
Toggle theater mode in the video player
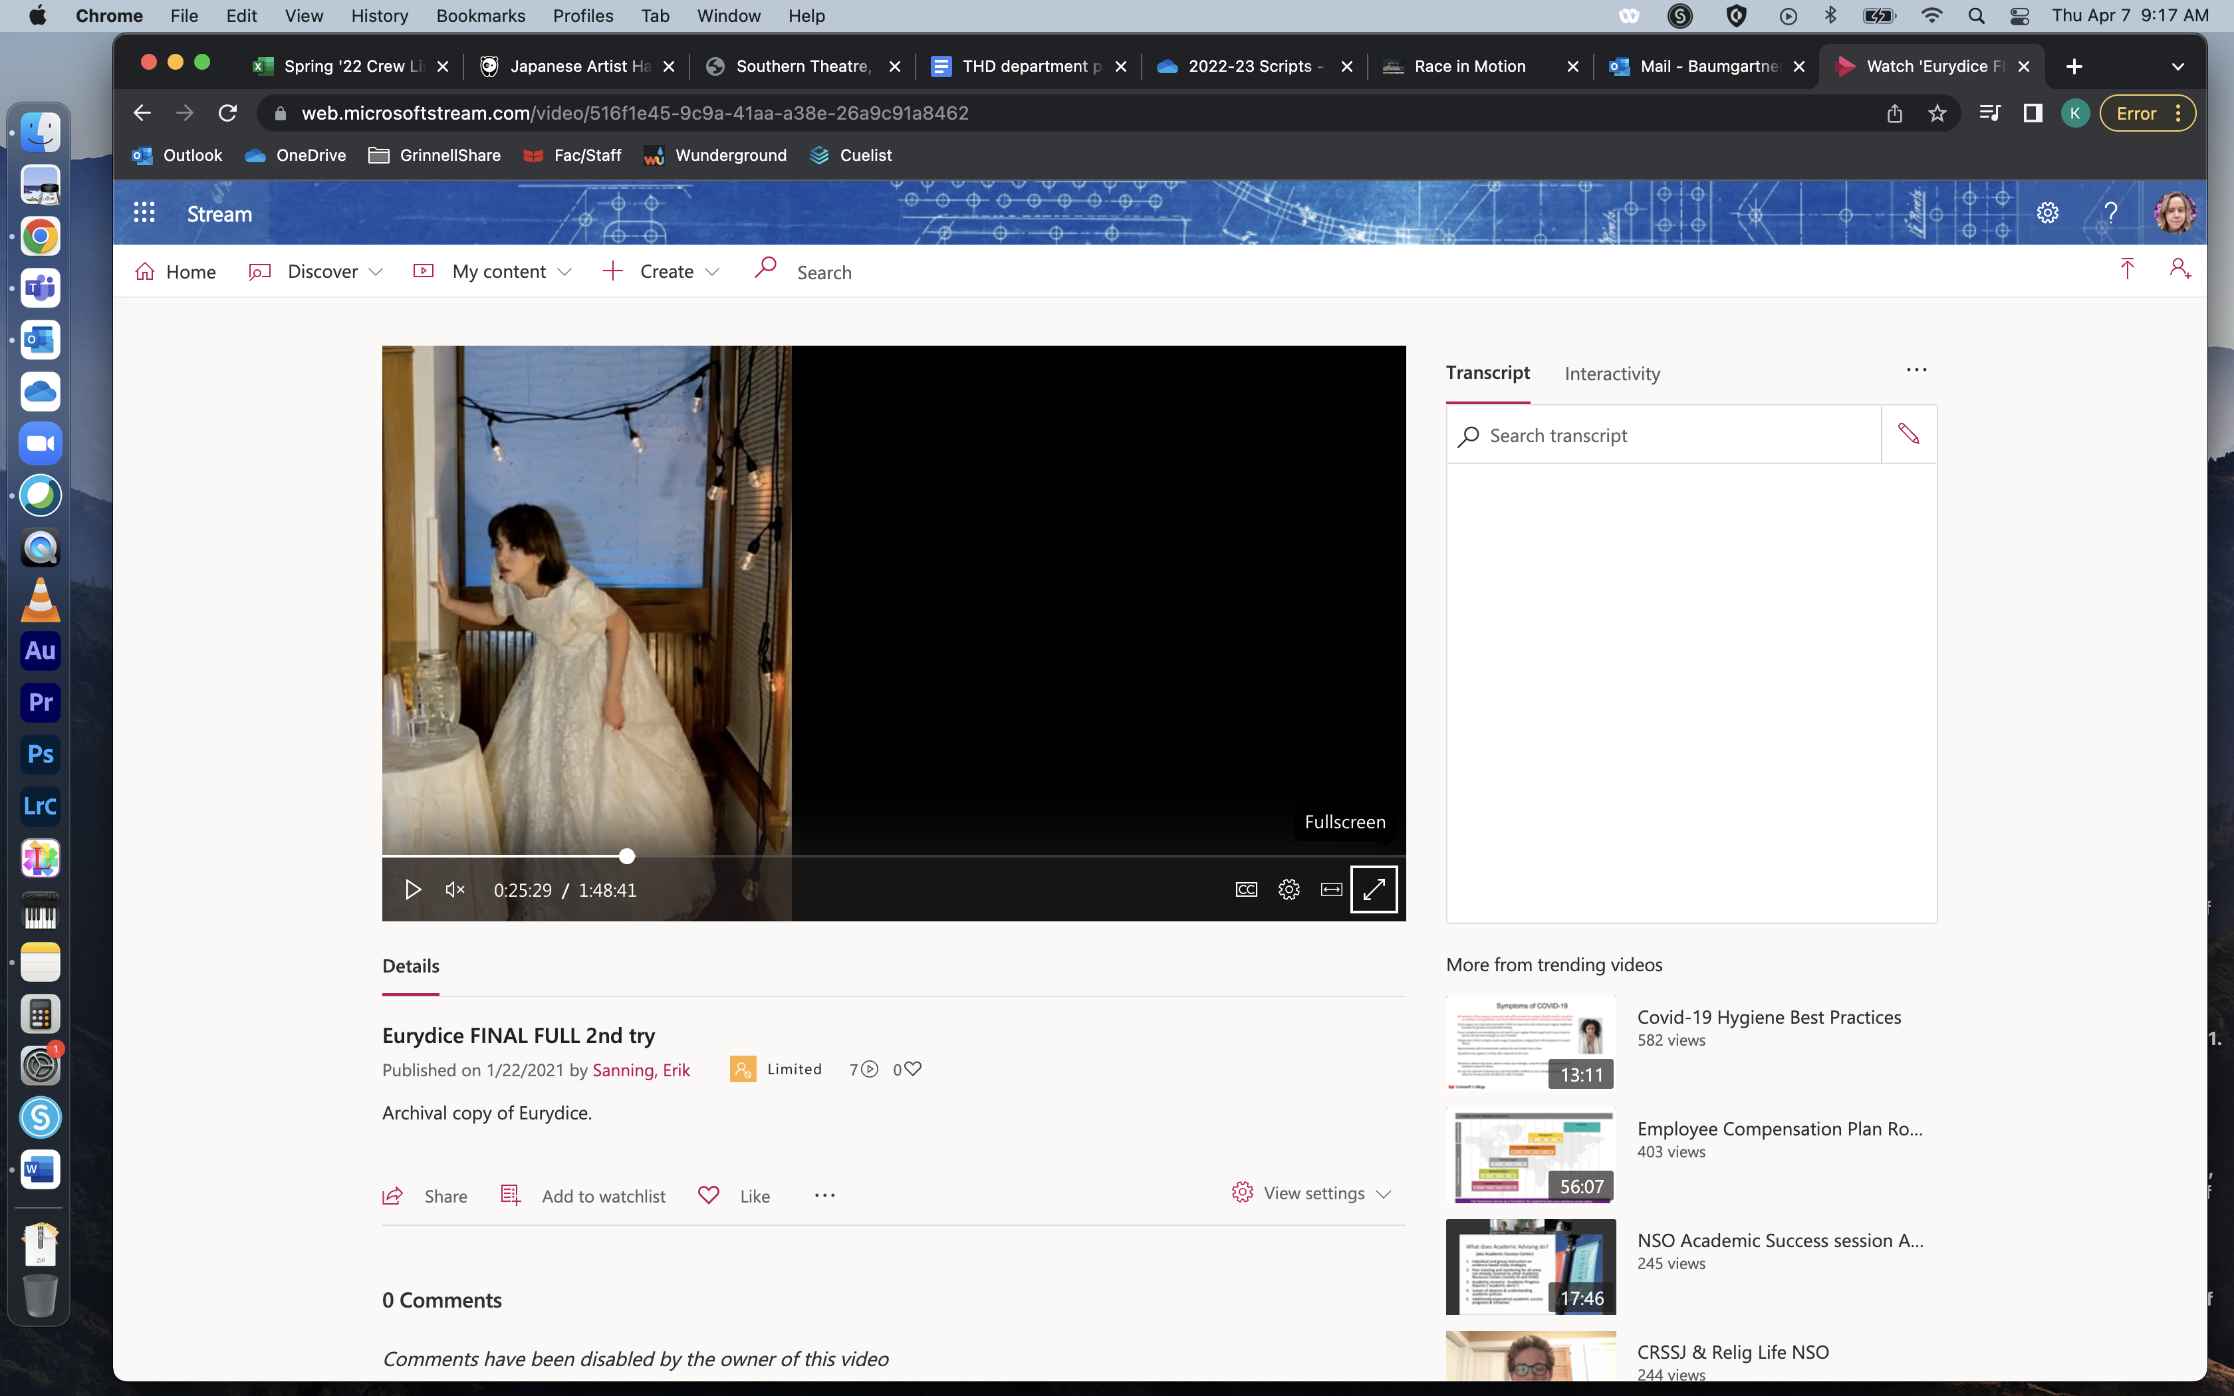point(1331,889)
